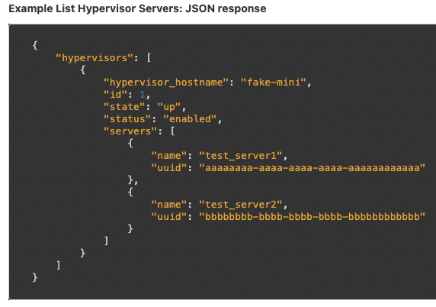Select the "test_server2" name value
Image resolution: width=436 pixels, height=307 pixels.
241,205
